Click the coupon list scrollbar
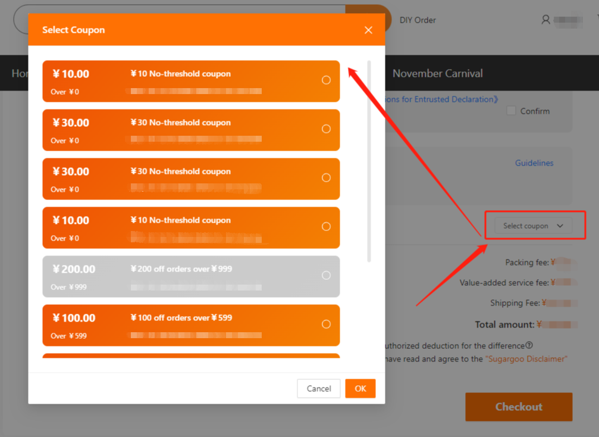This screenshot has height=437, width=599. tap(369, 161)
